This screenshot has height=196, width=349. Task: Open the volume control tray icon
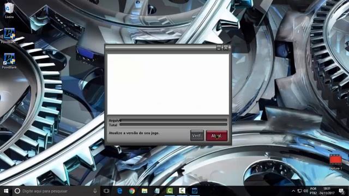305,191
